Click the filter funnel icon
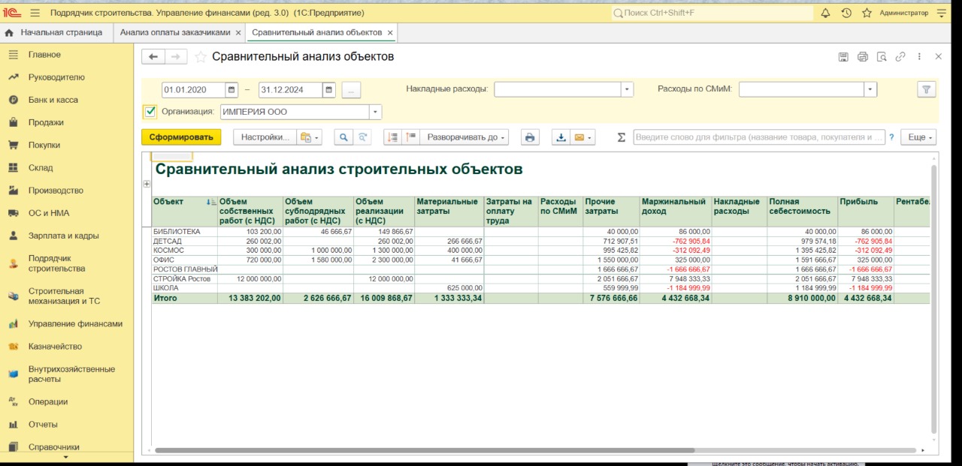 click(x=926, y=89)
